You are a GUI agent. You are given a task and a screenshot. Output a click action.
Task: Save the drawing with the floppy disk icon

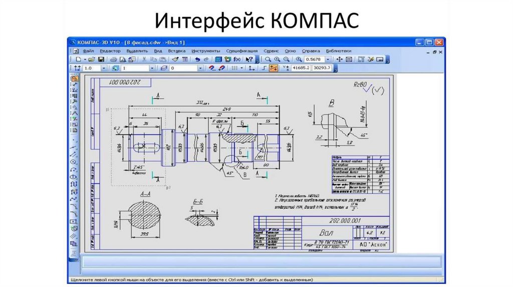click(101, 59)
